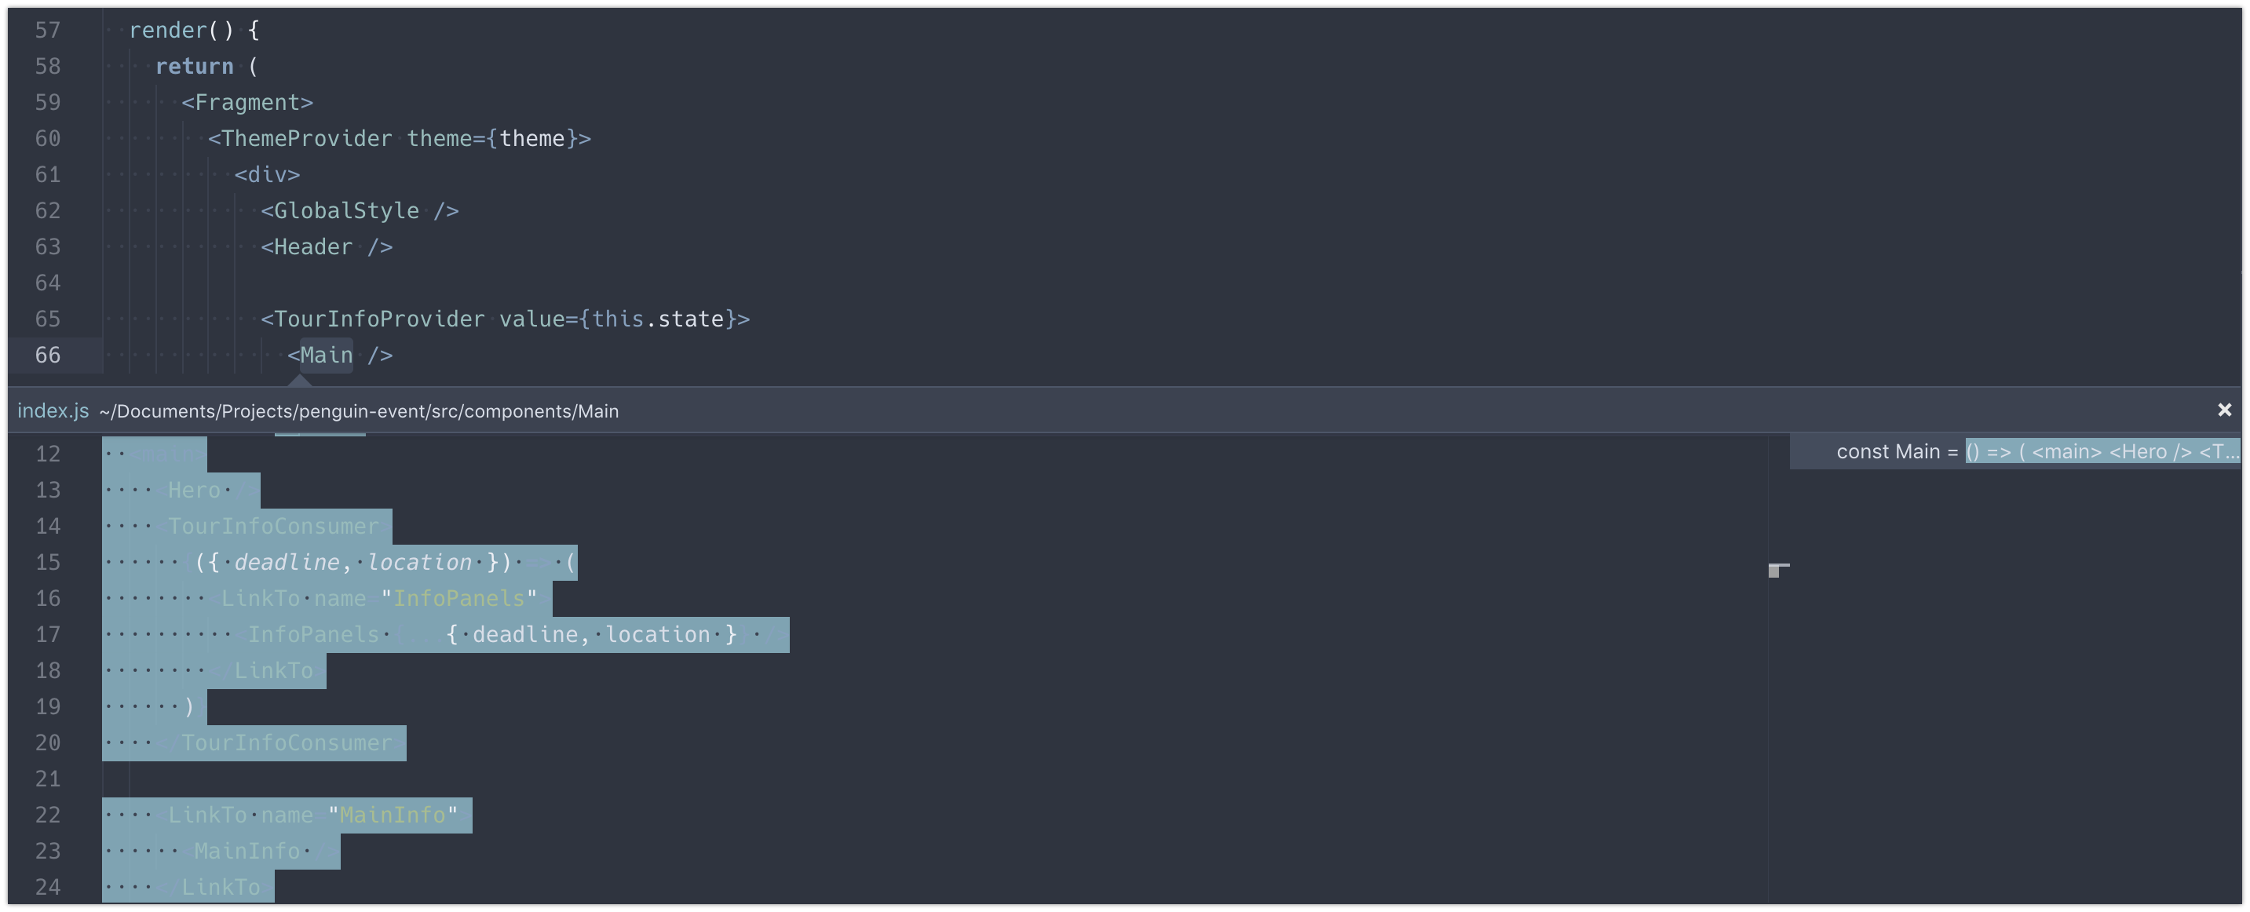
Task: Close the index.js peek definition pane
Action: click(x=2224, y=410)
